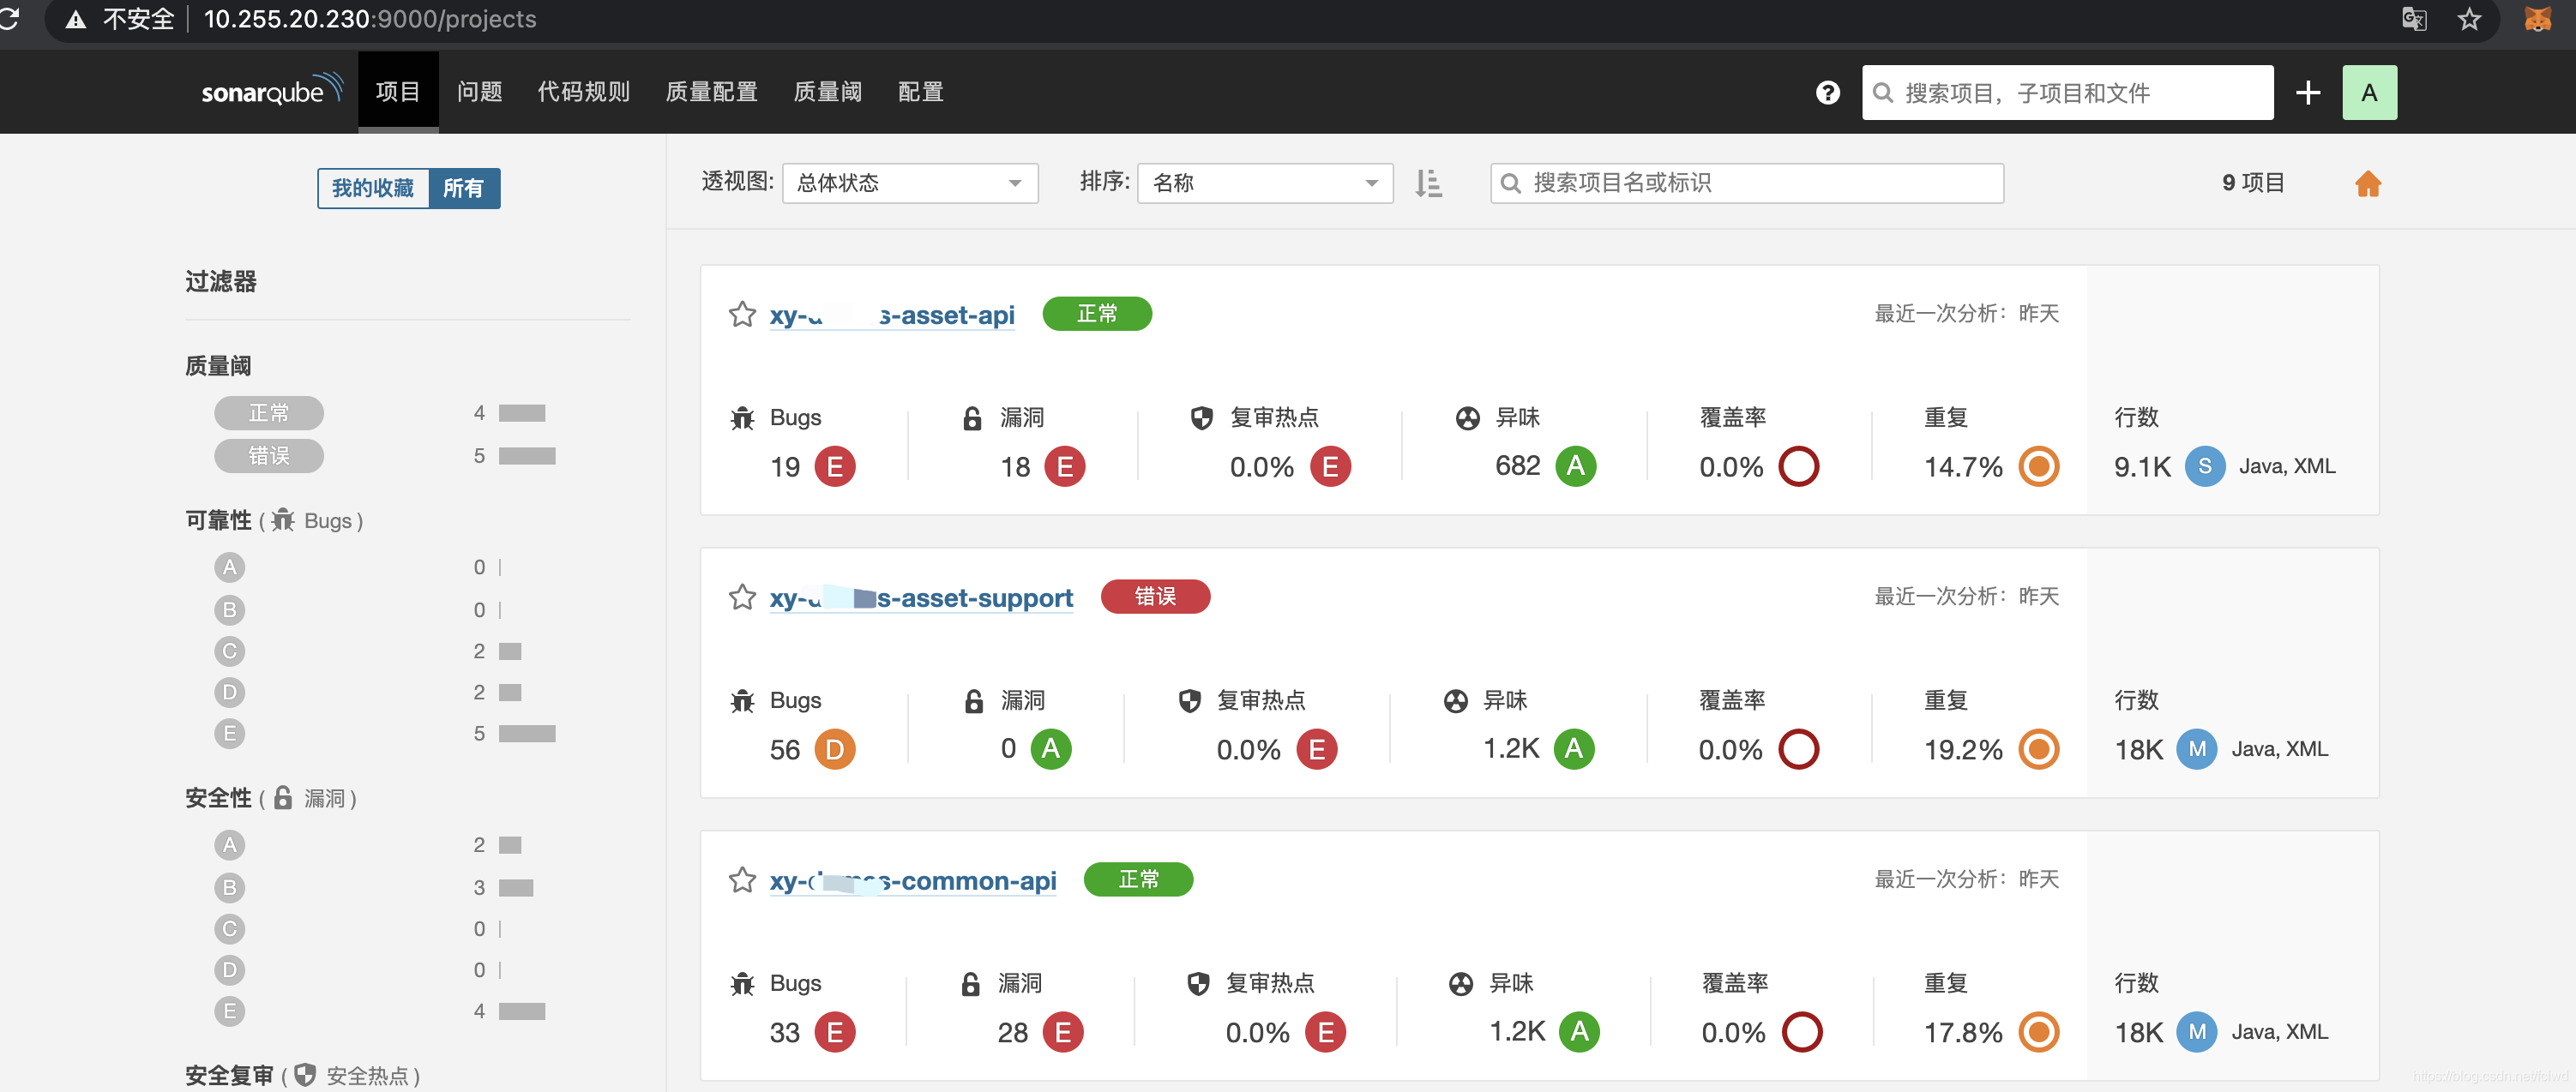Screen dimensions: 2576x1092
Task: Click asset-api coverage circle indicator
Action: [1798, 466]
